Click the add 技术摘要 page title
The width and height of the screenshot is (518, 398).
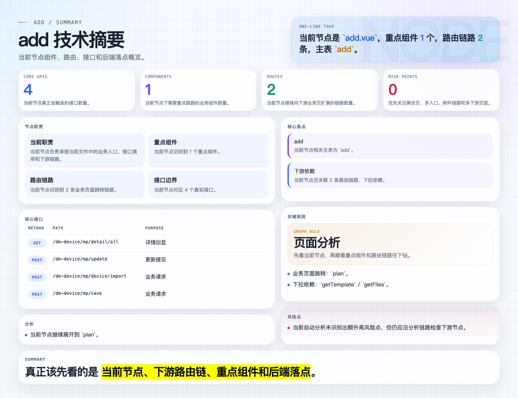(x=72, y=40)
